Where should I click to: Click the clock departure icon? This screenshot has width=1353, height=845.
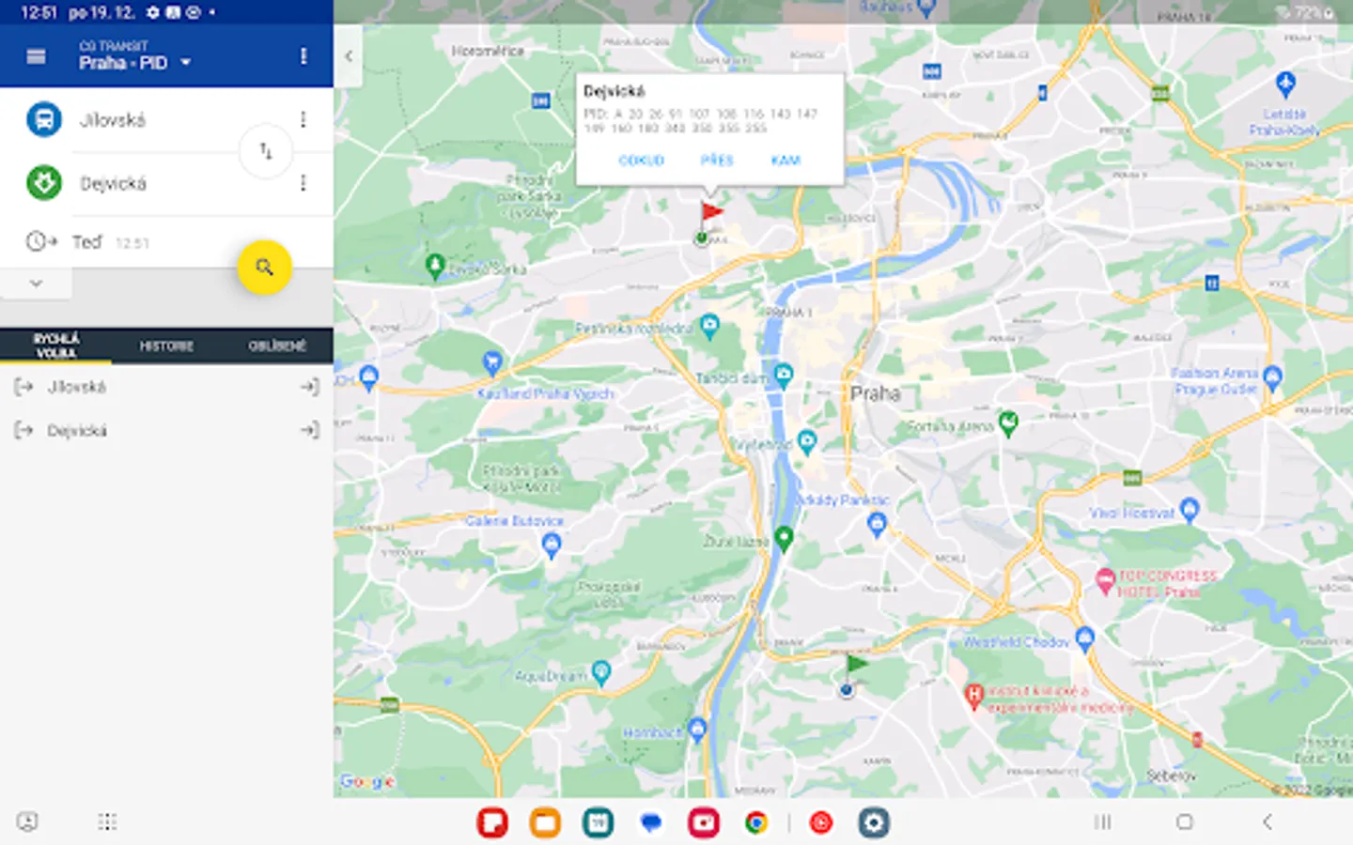[x=40, y=241]
